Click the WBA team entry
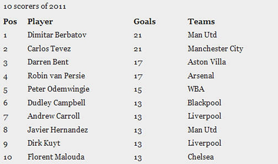 tap(196, 89)
